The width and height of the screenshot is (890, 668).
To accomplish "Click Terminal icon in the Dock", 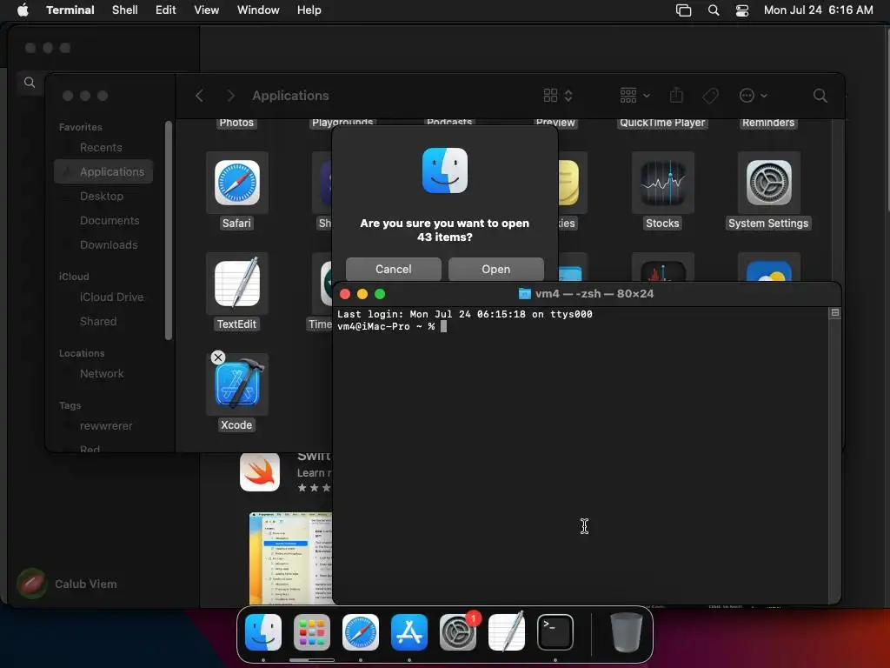I will click(555, 632).
